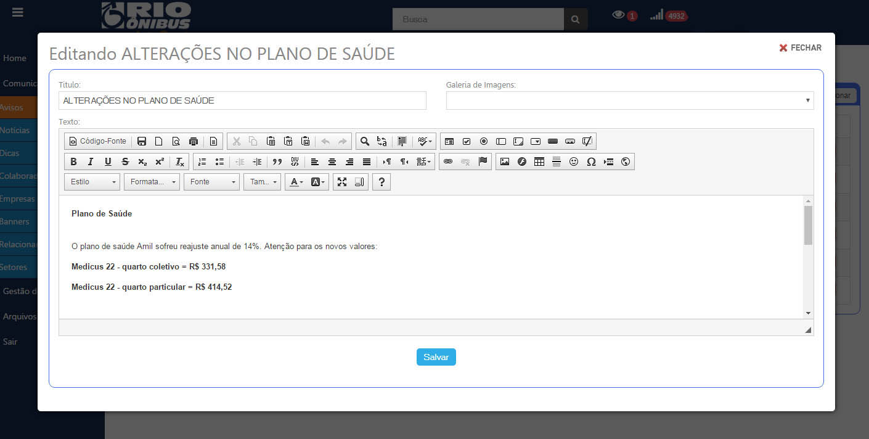The width and height of the screenshot is (869, 439).
Task: Insert a smiley emoticon
Action: point(574,162)
